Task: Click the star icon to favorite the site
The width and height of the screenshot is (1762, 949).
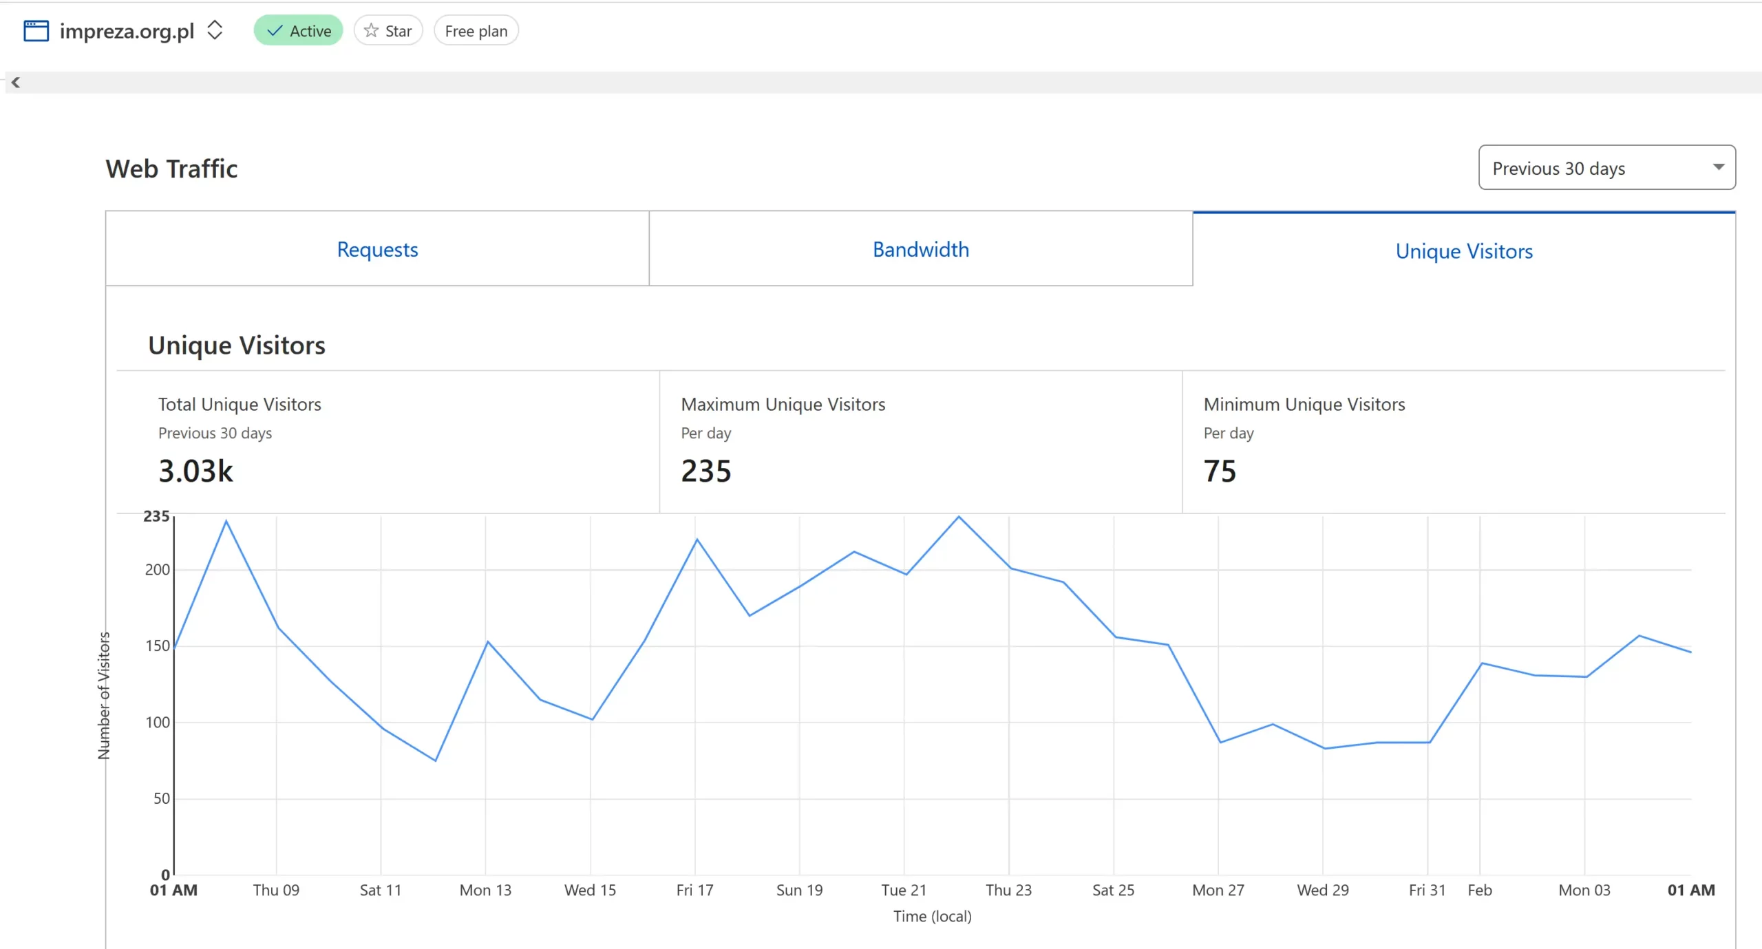Action: click(x=371, y=31)
